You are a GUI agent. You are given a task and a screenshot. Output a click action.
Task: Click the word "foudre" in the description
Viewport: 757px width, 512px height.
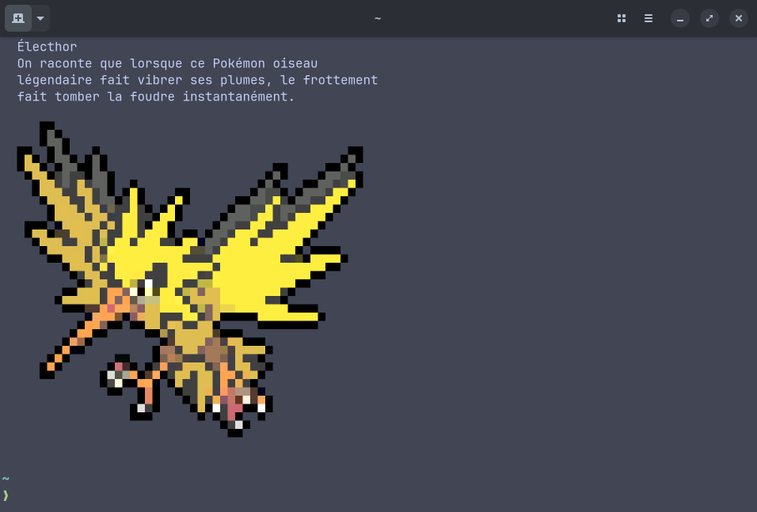[x=152, y=97]
